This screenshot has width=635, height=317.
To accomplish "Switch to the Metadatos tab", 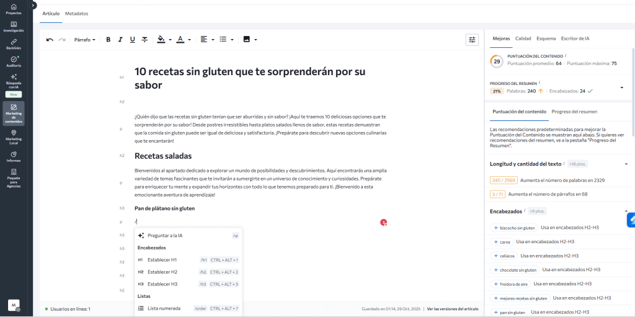I will [76, 14].
